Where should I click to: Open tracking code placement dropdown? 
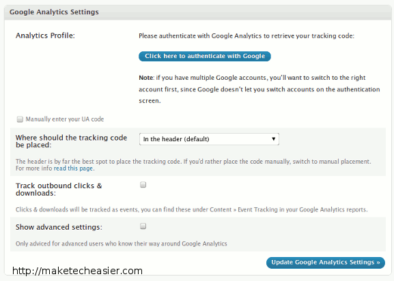pyautogui.click(x=209, y=139)
